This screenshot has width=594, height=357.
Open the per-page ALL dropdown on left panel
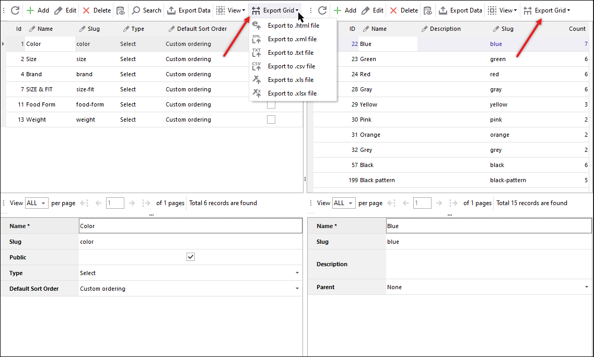(x=36, y=203)
